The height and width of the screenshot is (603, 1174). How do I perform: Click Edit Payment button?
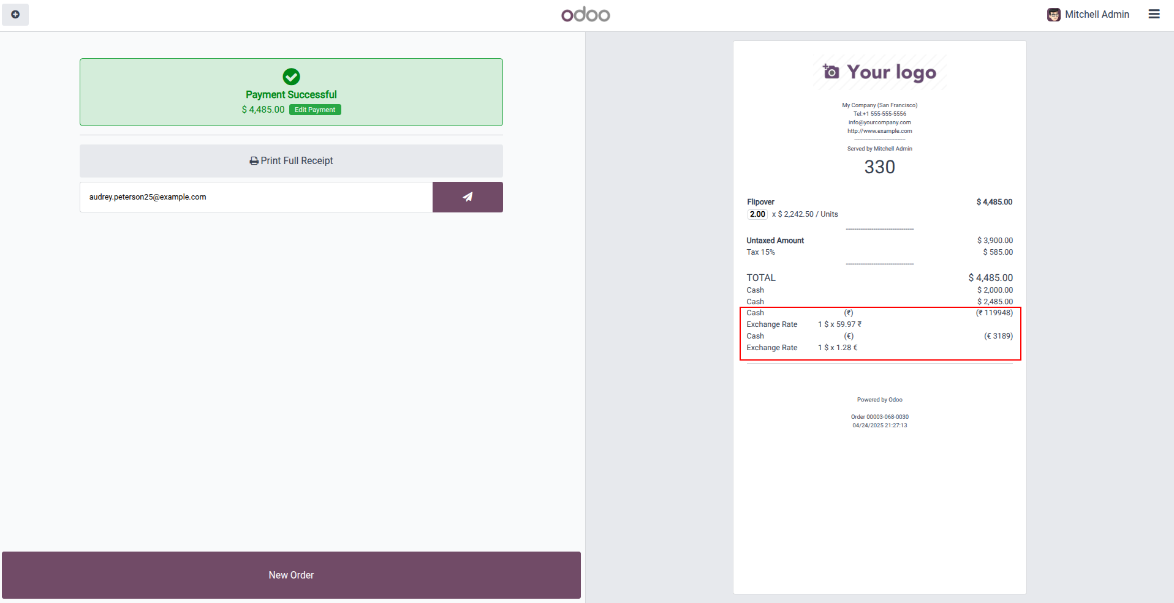(x=315, y=110)
